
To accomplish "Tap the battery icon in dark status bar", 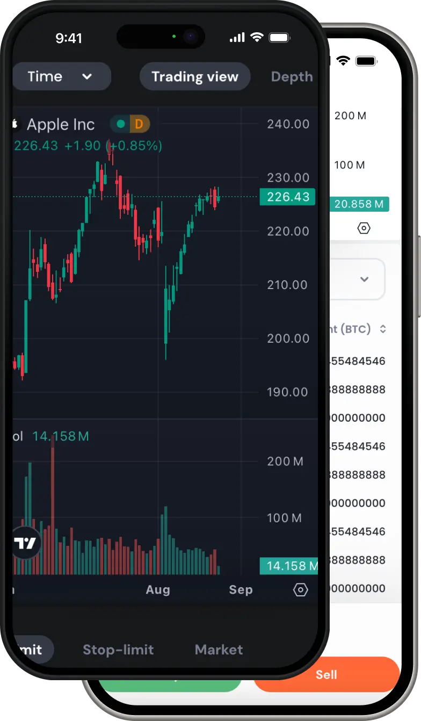I will (x=279, y=38).
